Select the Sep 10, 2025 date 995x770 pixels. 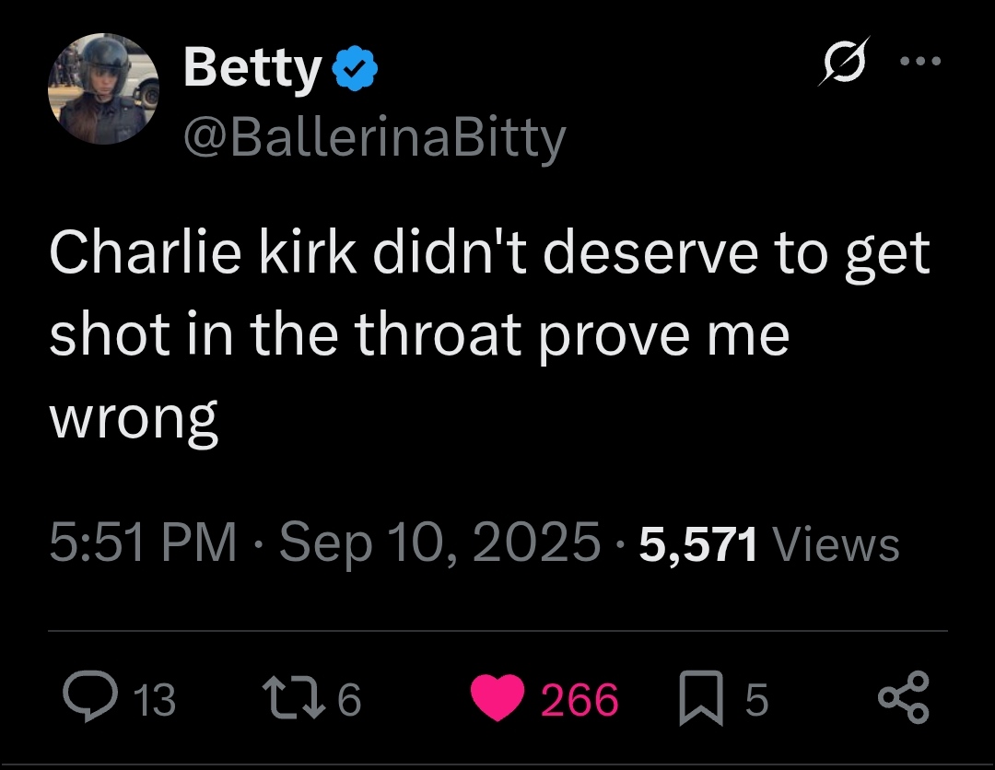coord(439,542)
